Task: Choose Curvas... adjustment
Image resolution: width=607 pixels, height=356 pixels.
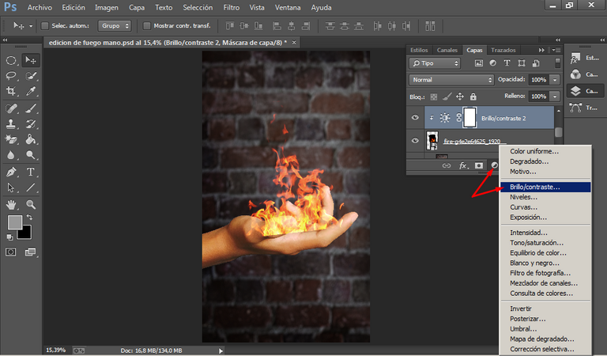Action: 545,207
